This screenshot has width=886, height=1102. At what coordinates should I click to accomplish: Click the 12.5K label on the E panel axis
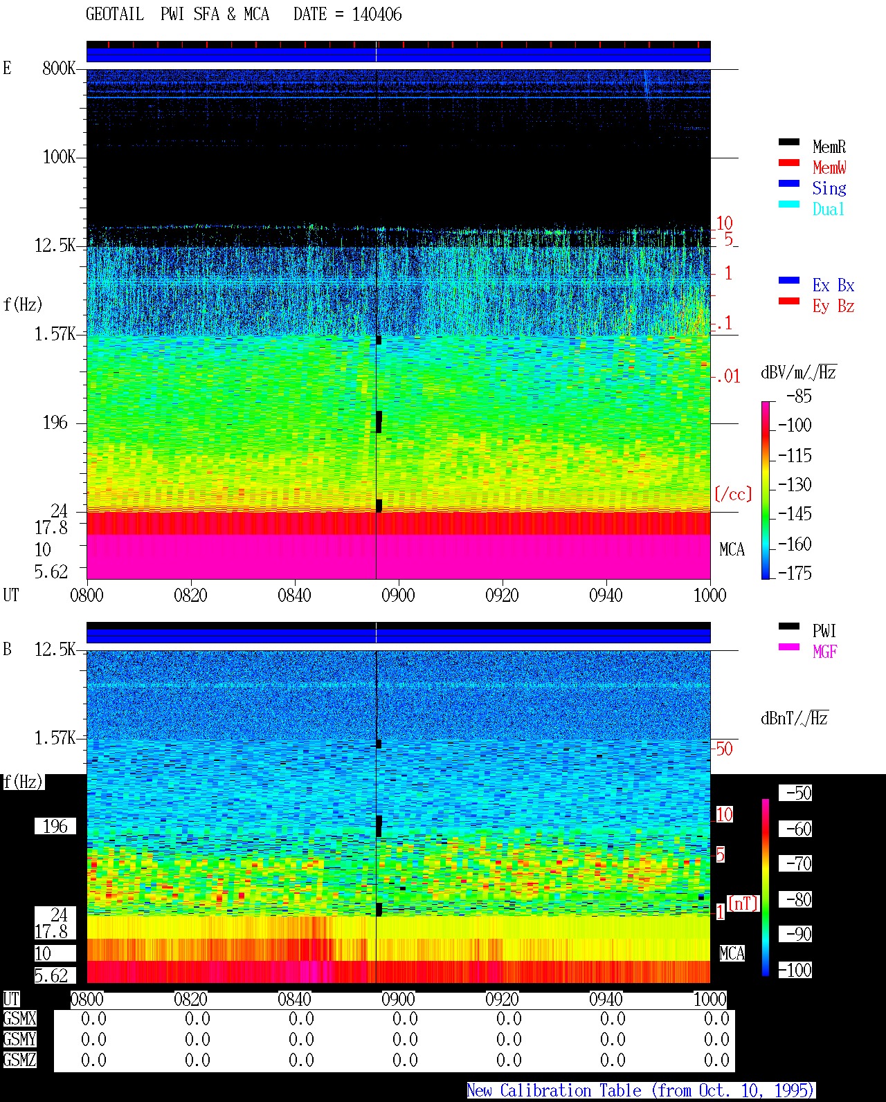pos(55,246)
